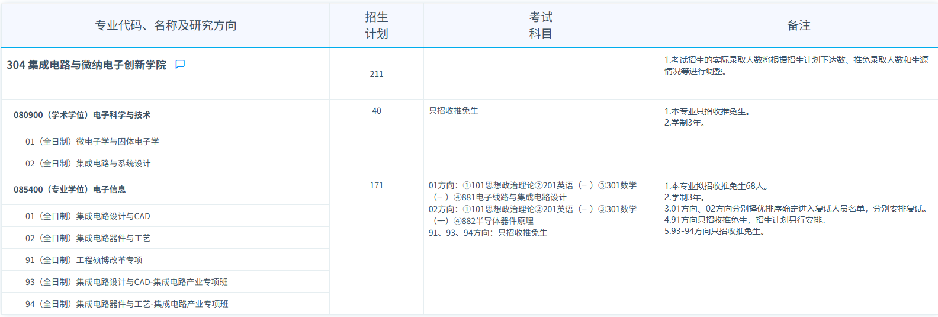Click the enrollment plan number 40
This screenshot has width=938, height=317.
coord(377,111)
